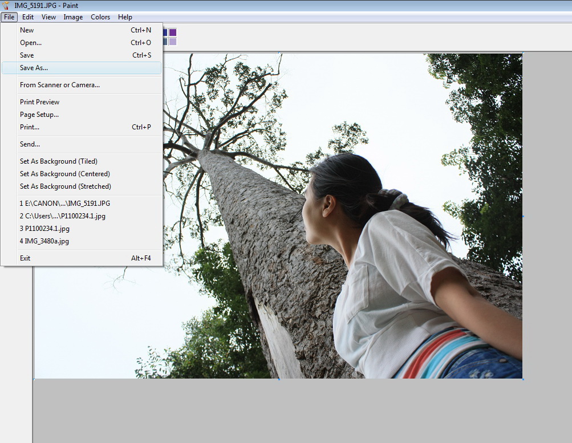Viewport: 572px width, 443px height.
Task: Click the Paint icon in the title bar
Action: point(6,6)
